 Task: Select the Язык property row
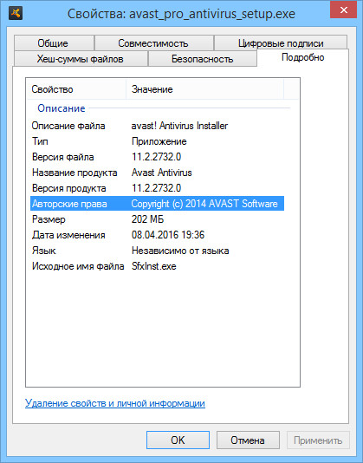157,251
